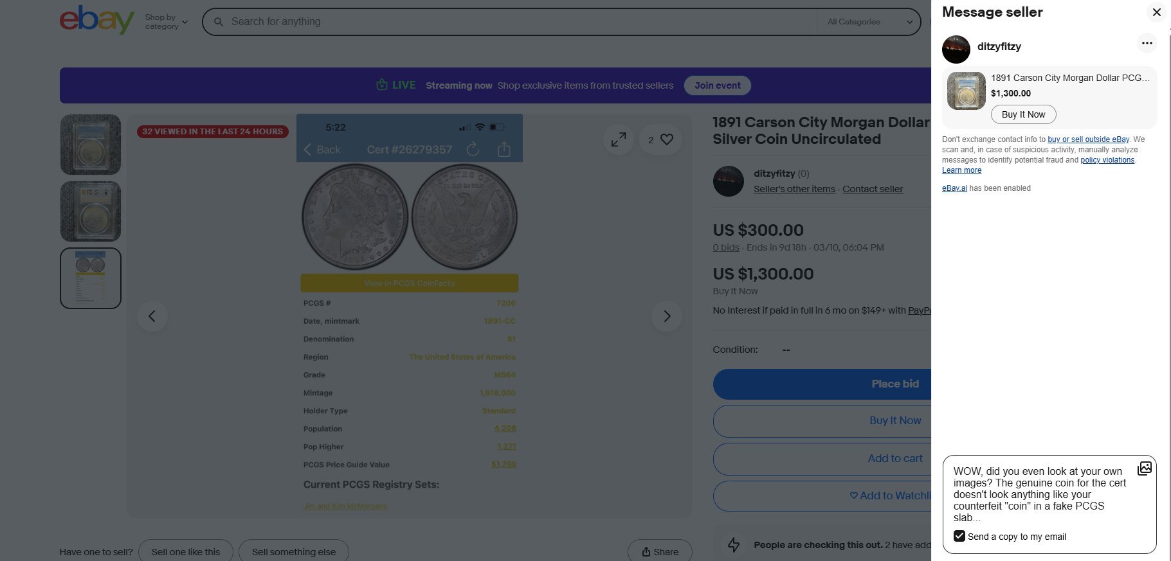Viewport: 1171px width, 561px height.
Task: Expand Shop by category menu
Action: 166,22
